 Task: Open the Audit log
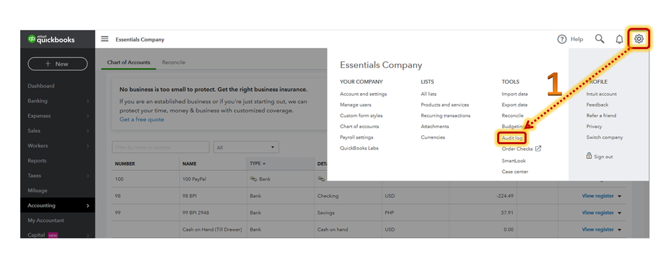(512, 138)
